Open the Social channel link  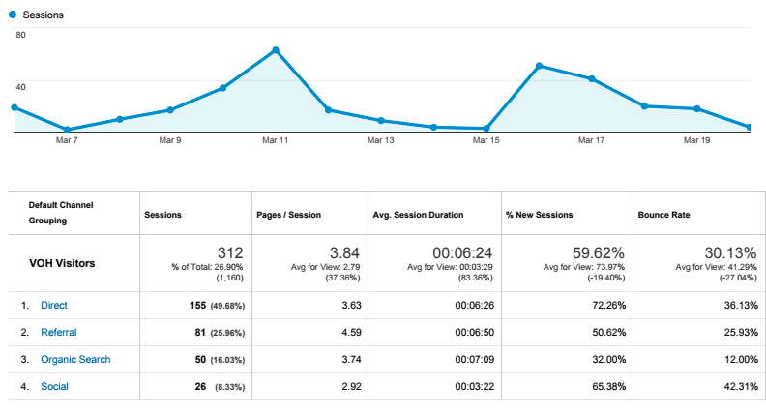tap(54, 386)
